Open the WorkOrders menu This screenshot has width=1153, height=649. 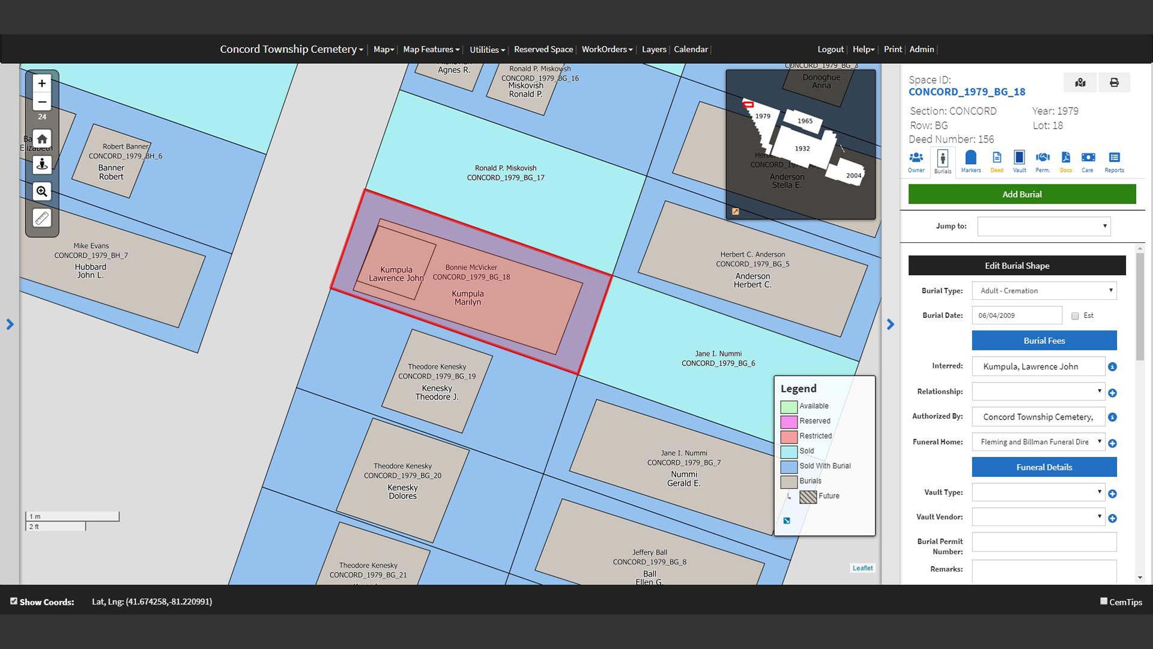607,49
